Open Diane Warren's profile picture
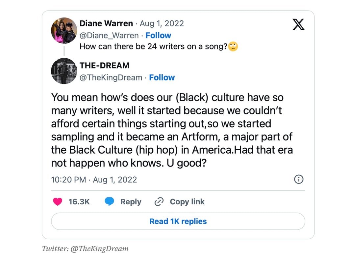The height and width of the screenshot is (265, 352). pyautogui.click(x=64, y=31)
